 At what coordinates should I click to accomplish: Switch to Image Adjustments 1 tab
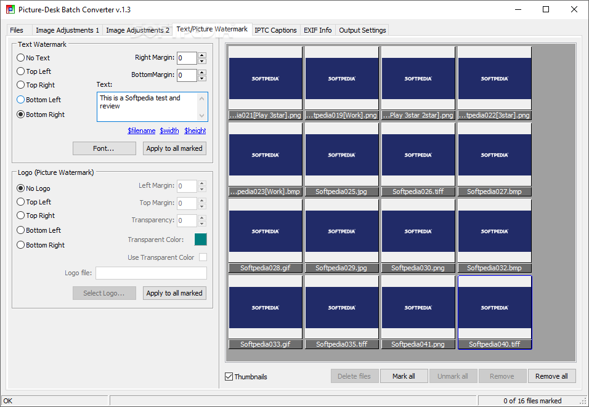click(67, 30)
